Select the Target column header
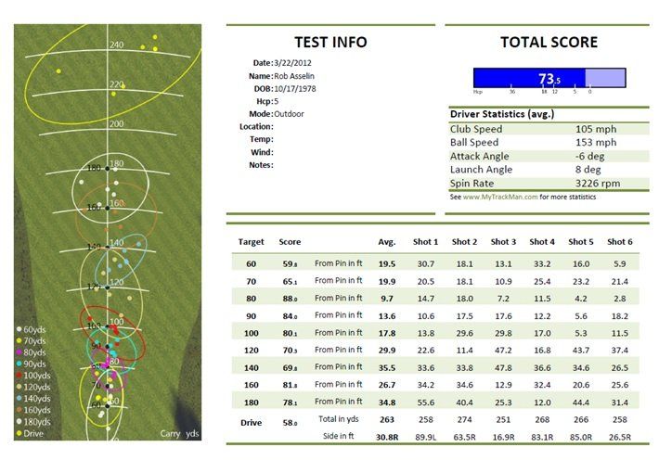This screenshot has width=659, height=460. click(251, 241)
